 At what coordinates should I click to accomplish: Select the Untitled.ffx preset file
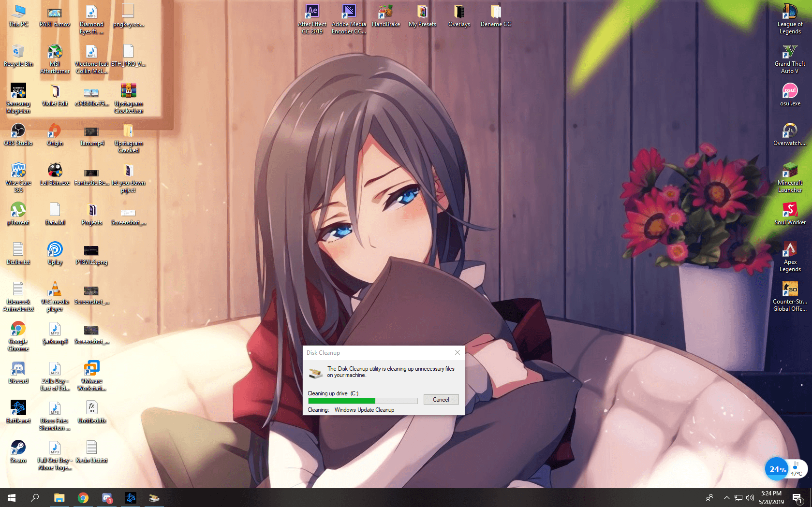[x=91, y=412]
